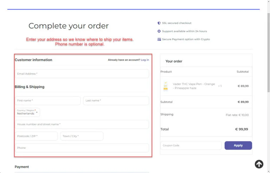Image resolution: width=270 pixels, height=173 pixels.
Task: Click the 'Complete your order' title
Action: 69,26
